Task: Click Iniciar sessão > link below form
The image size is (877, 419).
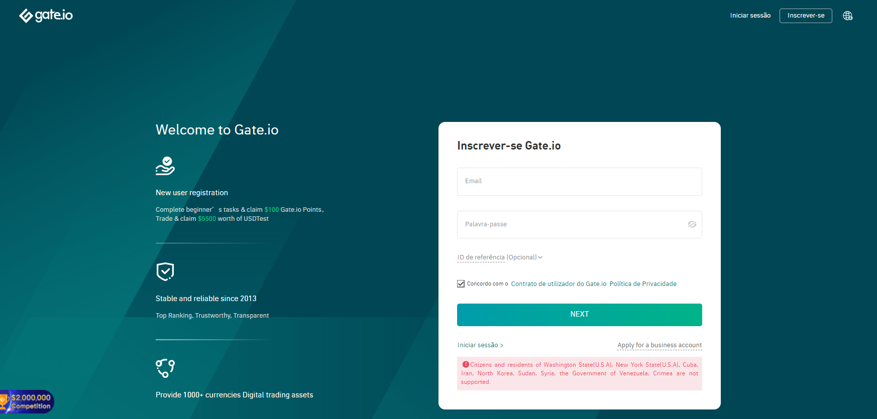Action: tap(480, 345)
